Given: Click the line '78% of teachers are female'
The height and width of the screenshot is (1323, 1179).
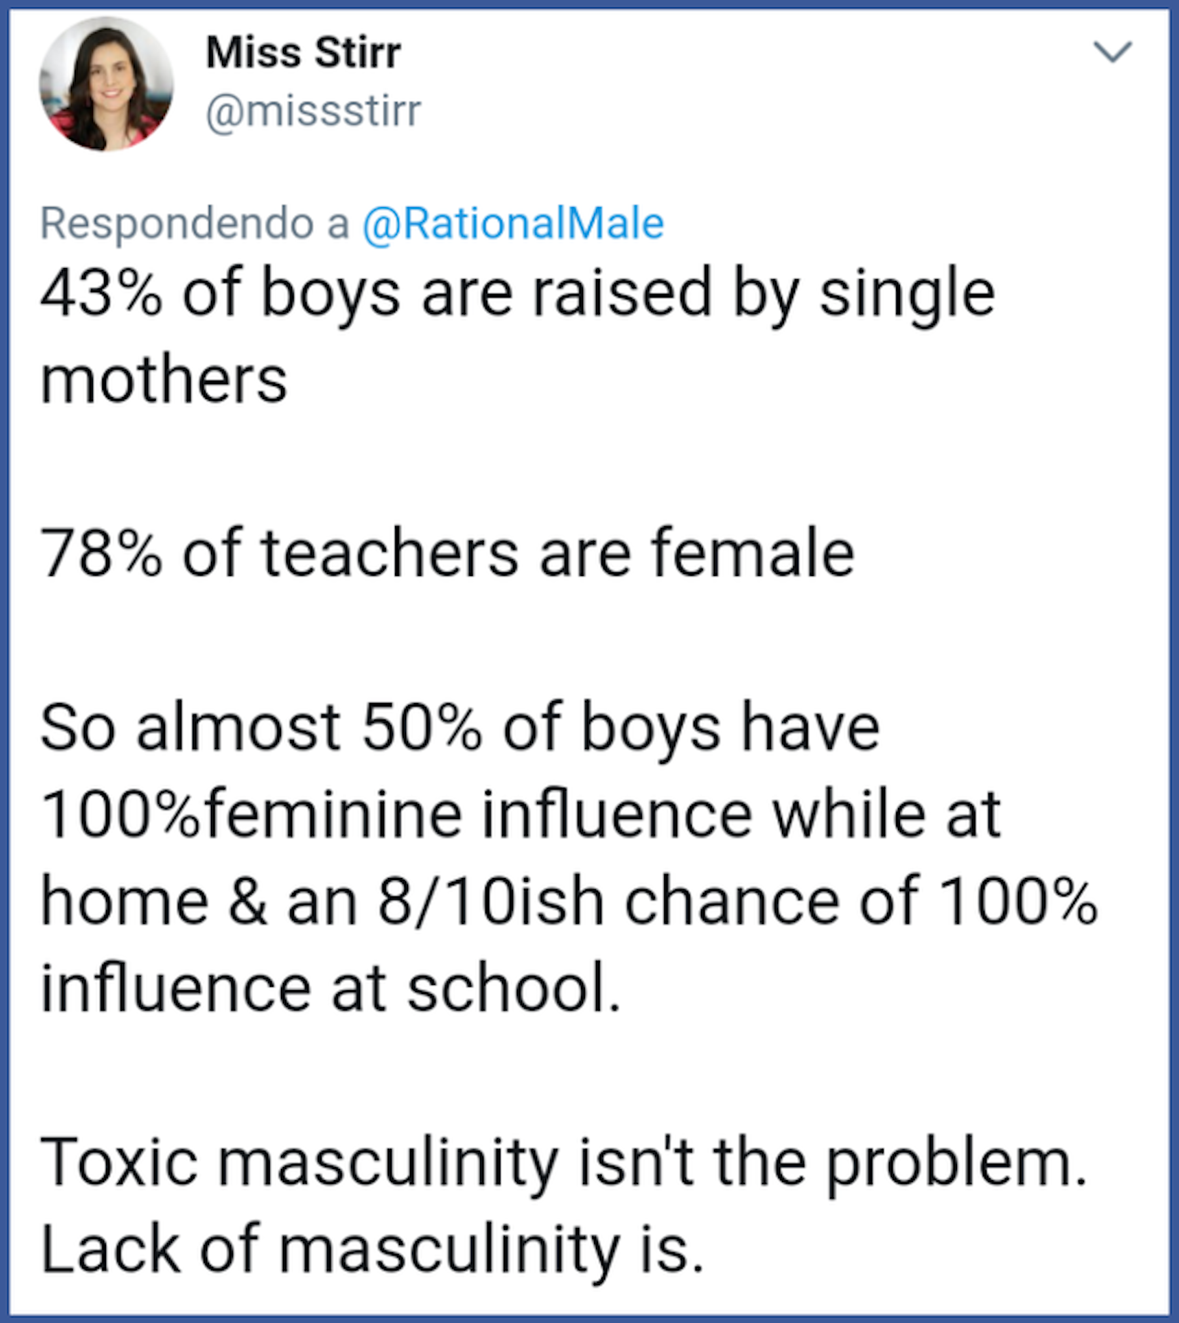Looking at the screenshot, I should pyautogui.click(x=447, y=554).
